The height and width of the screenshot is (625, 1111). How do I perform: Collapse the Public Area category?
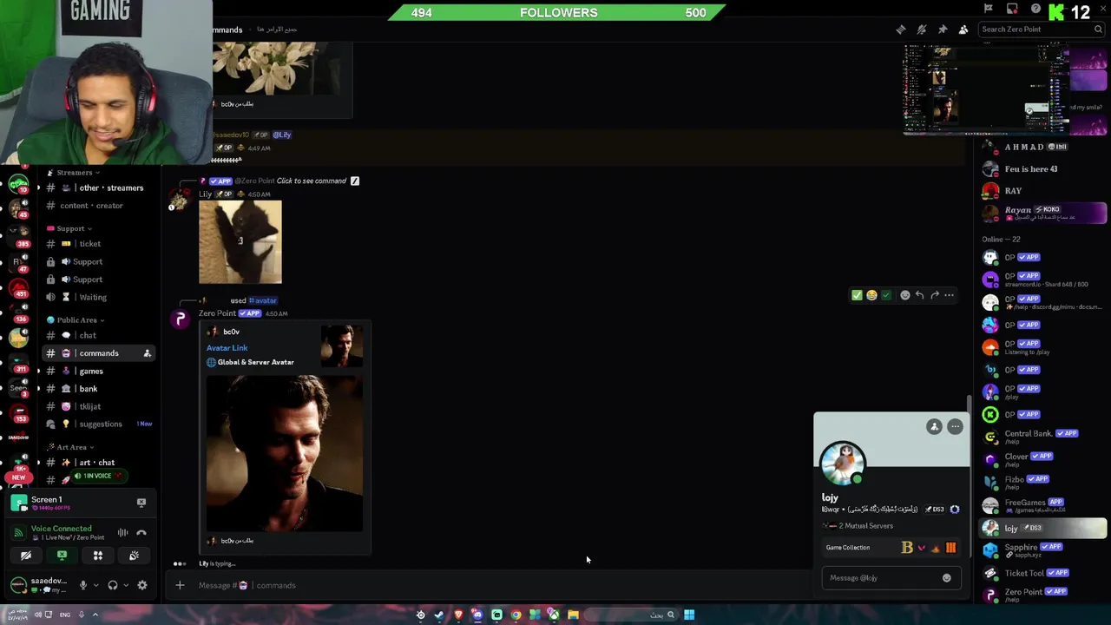click(76, 319)
